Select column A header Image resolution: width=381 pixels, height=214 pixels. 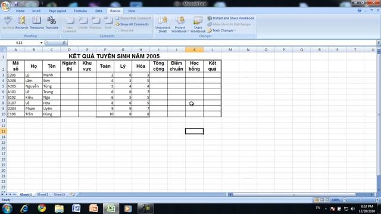(x=15, y=50)
